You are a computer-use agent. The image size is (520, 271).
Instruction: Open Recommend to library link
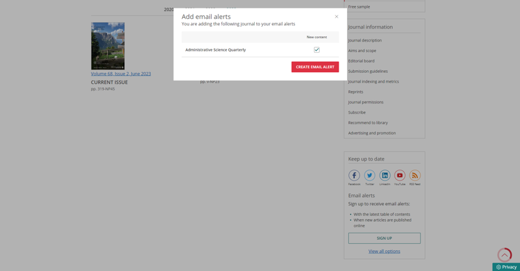click(368, 123)
